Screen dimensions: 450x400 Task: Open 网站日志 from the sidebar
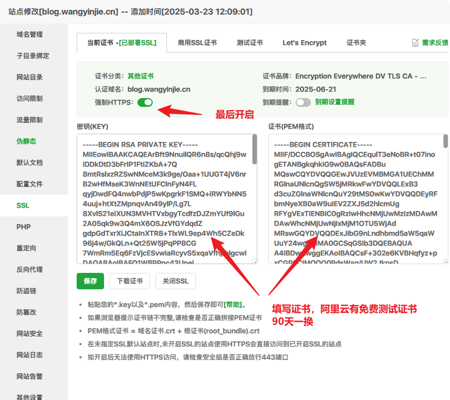[x=30, y=355]
